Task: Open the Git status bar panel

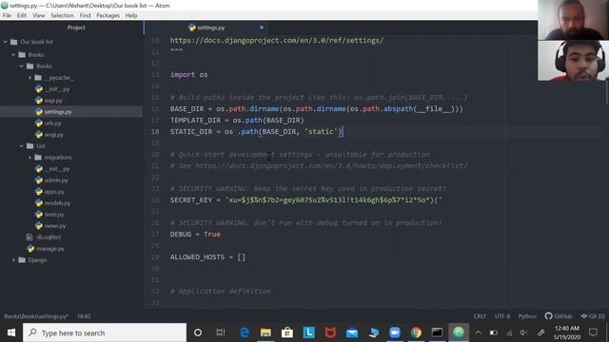Action: coord(593,316)
